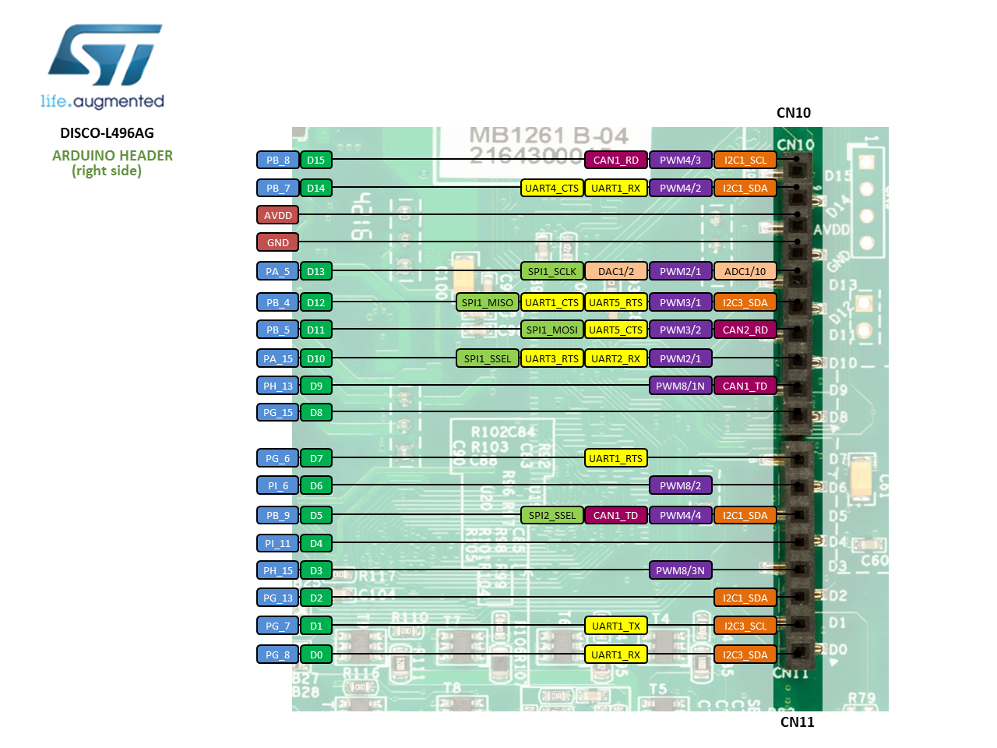Click the ADC1/10 label
Screen dimensions: 997x748
745,272
